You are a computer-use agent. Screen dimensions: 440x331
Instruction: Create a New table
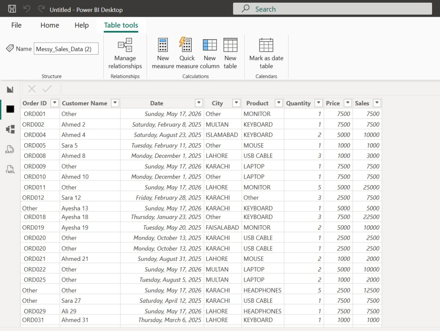pyautogui.click(x=231, y=54)
